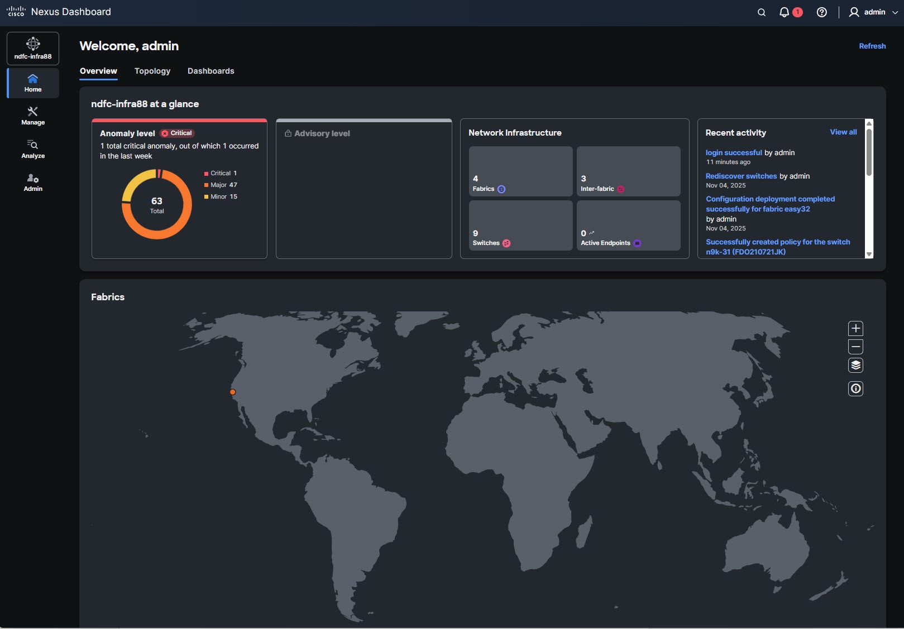Click the Active Endpoints purple icon

[x=637, y=243]
